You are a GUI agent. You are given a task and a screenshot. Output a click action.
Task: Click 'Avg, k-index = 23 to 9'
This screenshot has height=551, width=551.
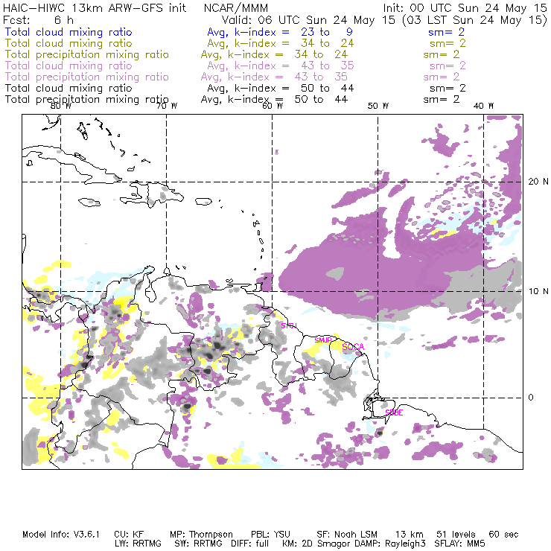(x=280, y=32)
